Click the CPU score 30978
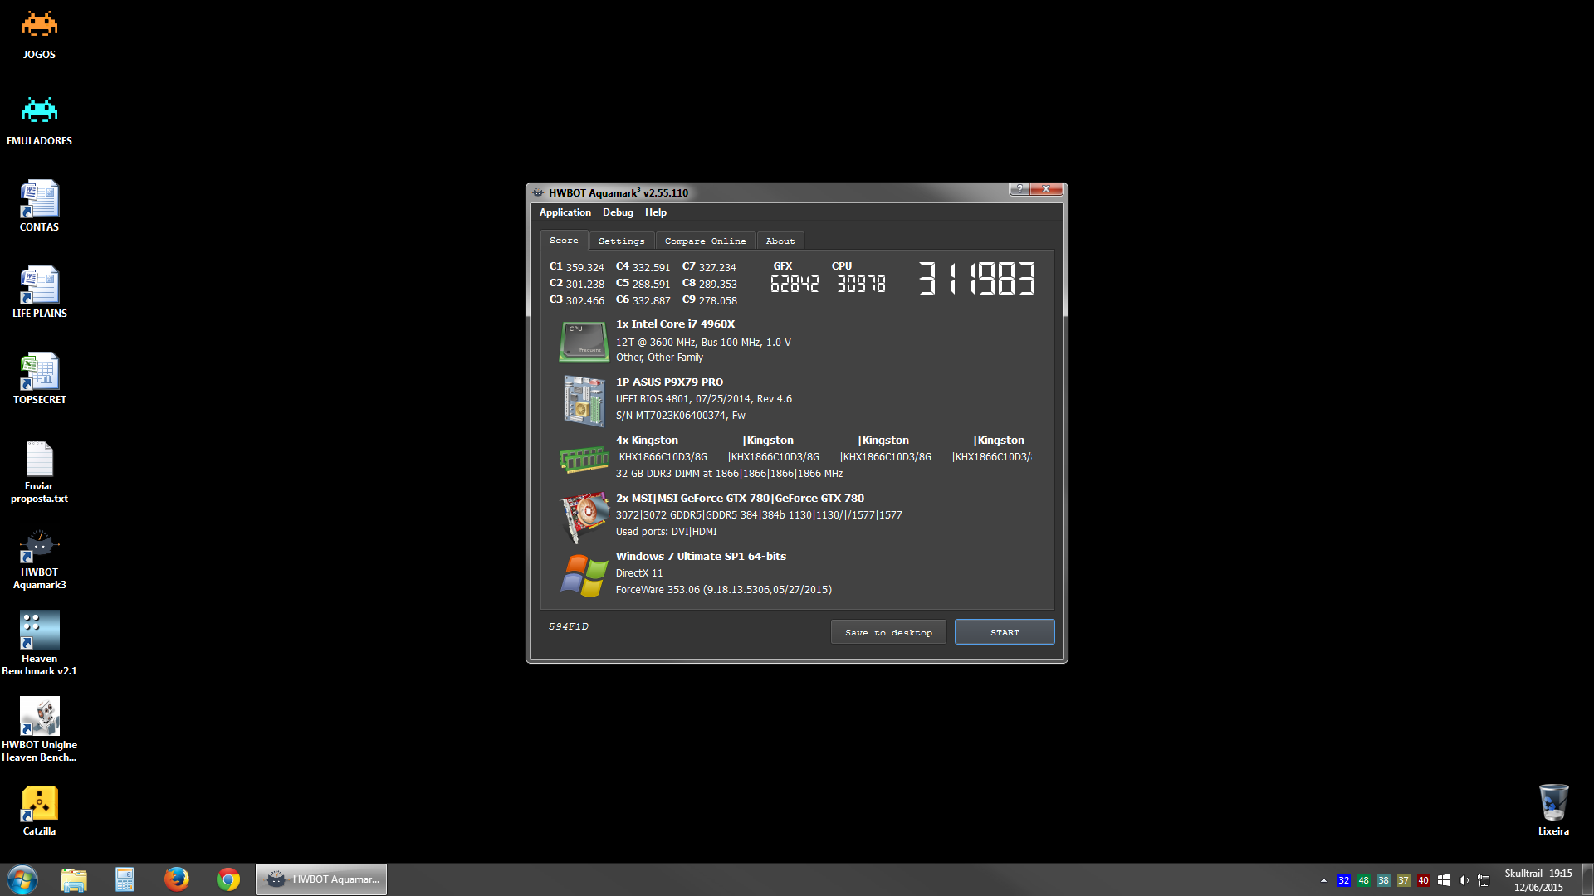 coord(861,285)
